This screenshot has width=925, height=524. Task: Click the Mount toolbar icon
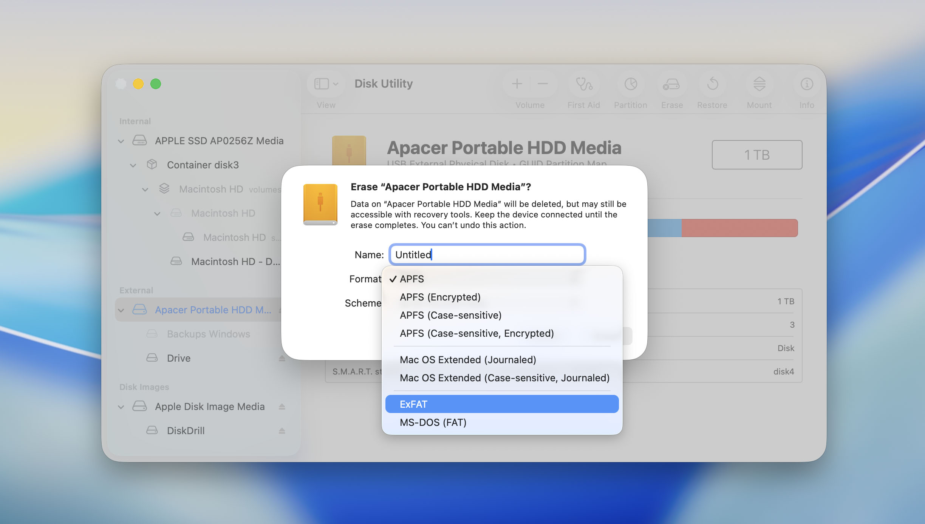[759, 84]
